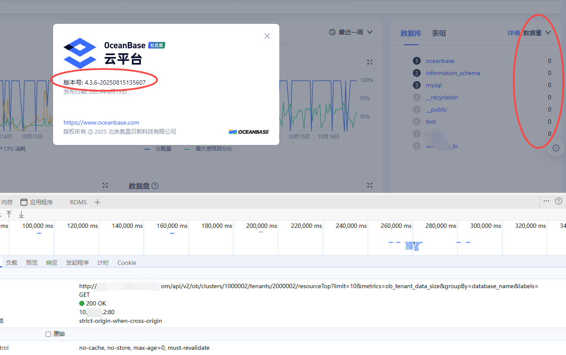Image resolution: width=566 pixels, height=355 pixels.
Task: Open the information_schema database entry
Action: (452, 73)
